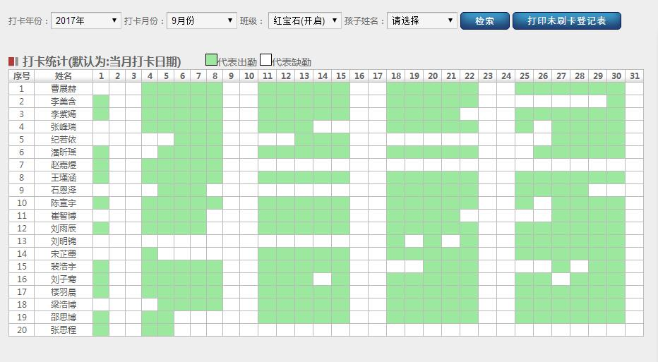The width and height of the screenshot is (658, 362).
Task: Click the day 9 column header
Action: pyautogui.click(x=232, y=76)
